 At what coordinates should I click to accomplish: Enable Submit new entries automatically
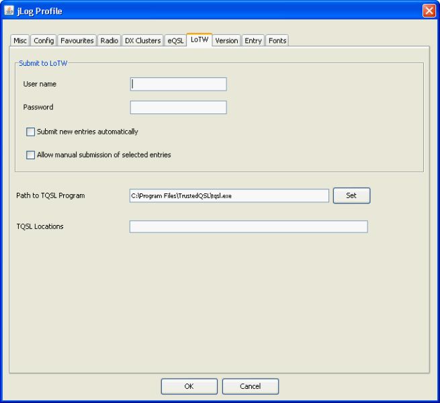point(30,132)
